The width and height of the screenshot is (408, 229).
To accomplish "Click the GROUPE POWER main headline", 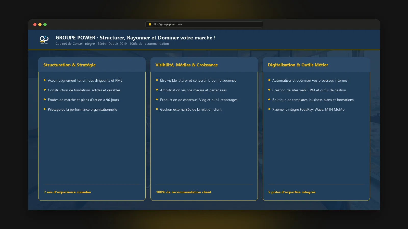I will point(135,38).
